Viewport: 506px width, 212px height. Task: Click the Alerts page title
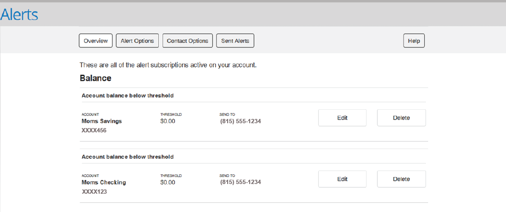point(19,15)
